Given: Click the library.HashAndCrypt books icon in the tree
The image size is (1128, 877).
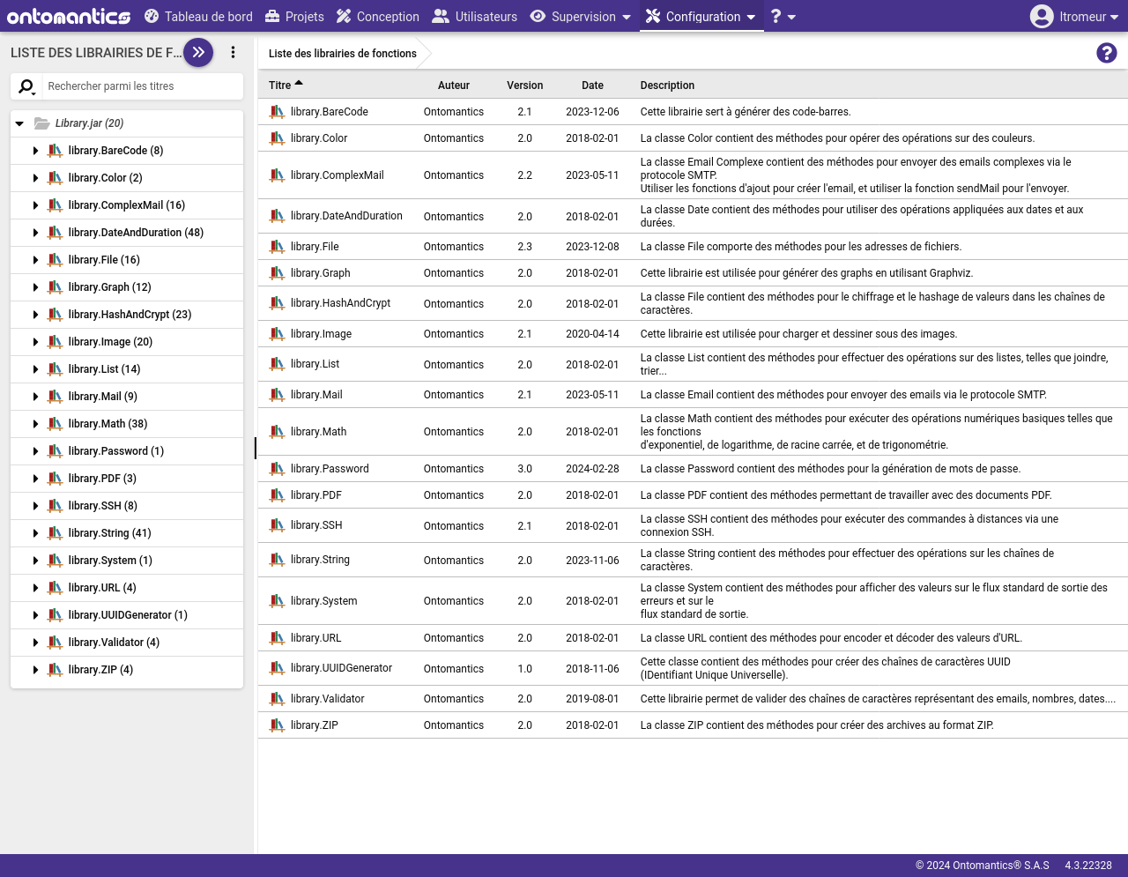Looking at the screenshot, I should click(x=55, y=315).
